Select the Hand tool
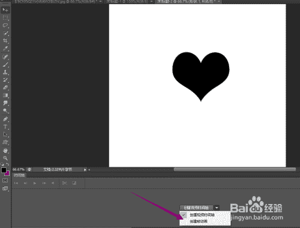This screenshot has width=300, height=228. click(x=5, y=151)
